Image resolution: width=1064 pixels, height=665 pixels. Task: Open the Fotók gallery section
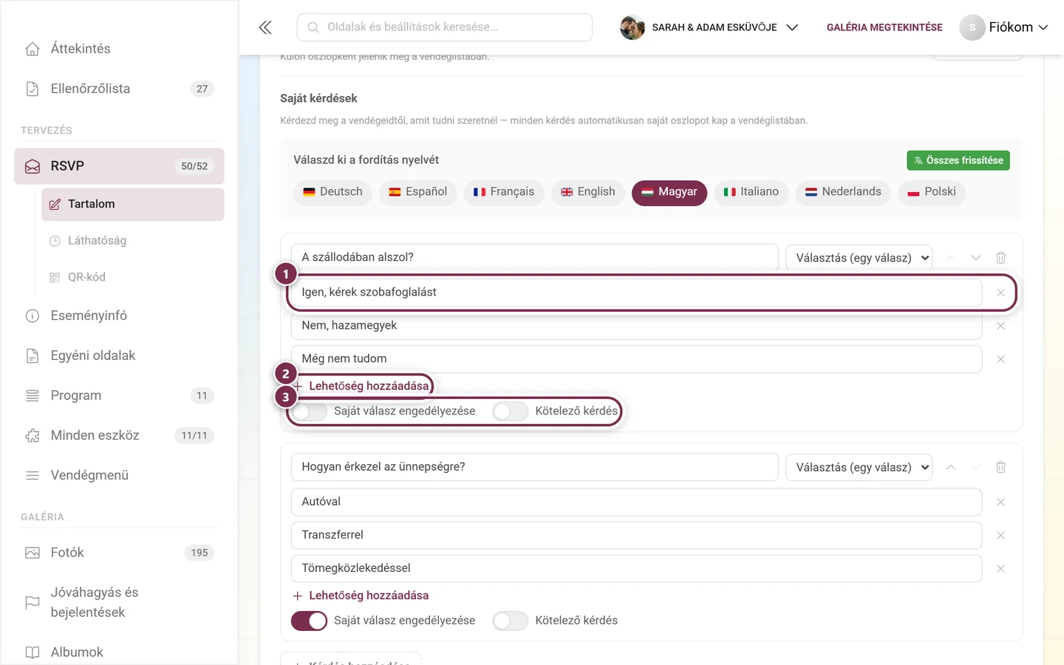(119, 553)
